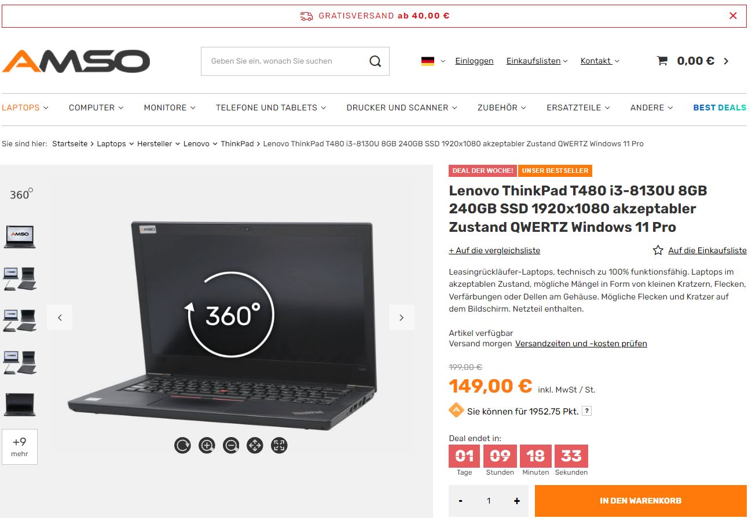Click the search input field

point(284,61)
